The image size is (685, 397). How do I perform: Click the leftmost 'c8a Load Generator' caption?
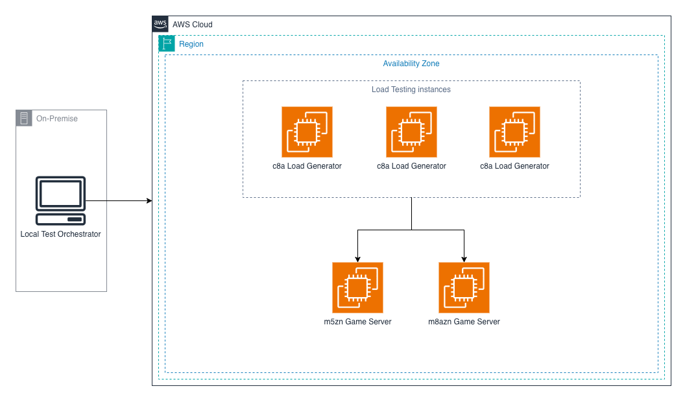(x=307, y=166)
